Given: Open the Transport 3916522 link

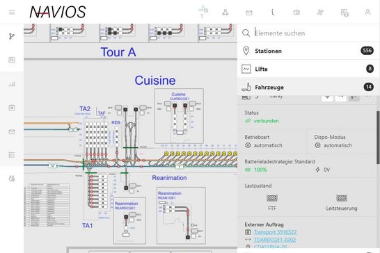Looking at the screenshot, I should (x=275, y=232).
